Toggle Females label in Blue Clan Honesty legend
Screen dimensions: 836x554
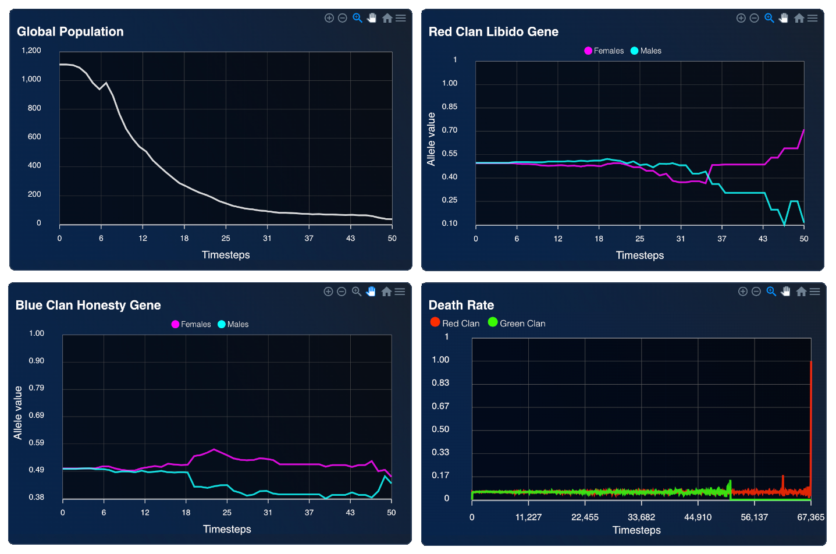(x=195, y=324)
